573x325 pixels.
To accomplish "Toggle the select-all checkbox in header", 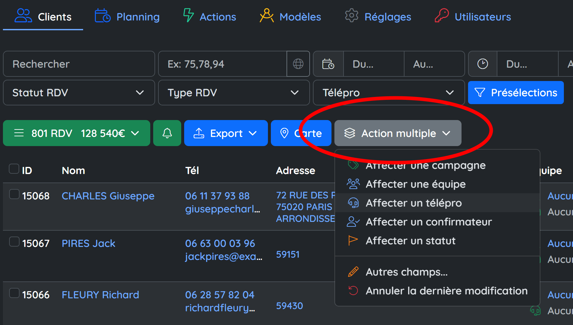I will [x=14, y=169].
